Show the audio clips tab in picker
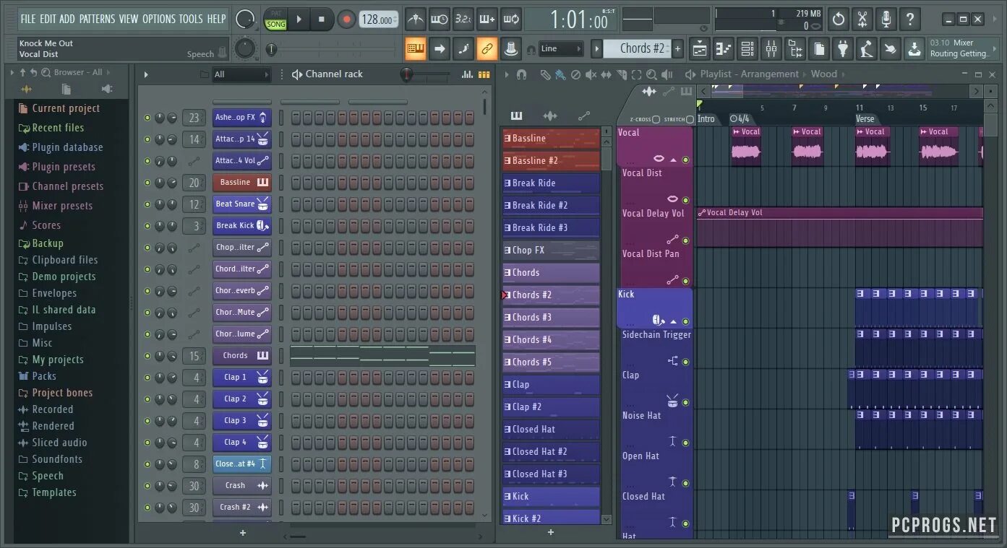This screenshot has height=548, width=1007. pos(550,116)
